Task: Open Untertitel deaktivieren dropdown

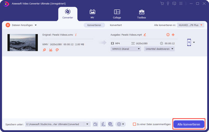Action: coord(159,49)
